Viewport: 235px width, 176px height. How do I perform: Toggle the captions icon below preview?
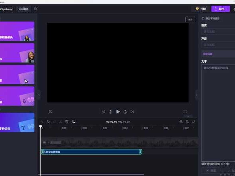50,112
